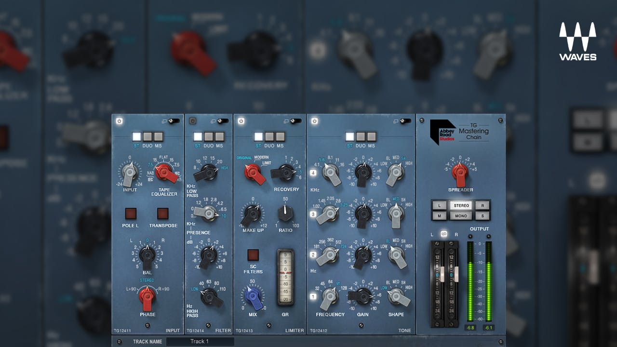The height and width of the screenshot is (347, 617).
Task: Toggle the POLE L button
Action: [x=131, y=214]
